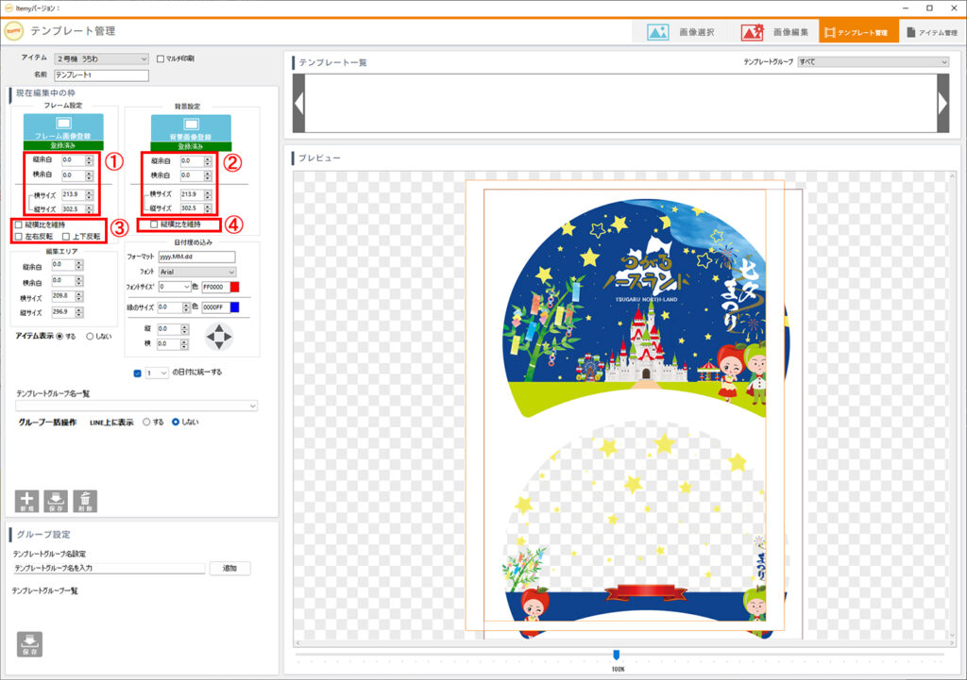Select する for LINE上に表示

pyautogui.click(x=146, y=423)
